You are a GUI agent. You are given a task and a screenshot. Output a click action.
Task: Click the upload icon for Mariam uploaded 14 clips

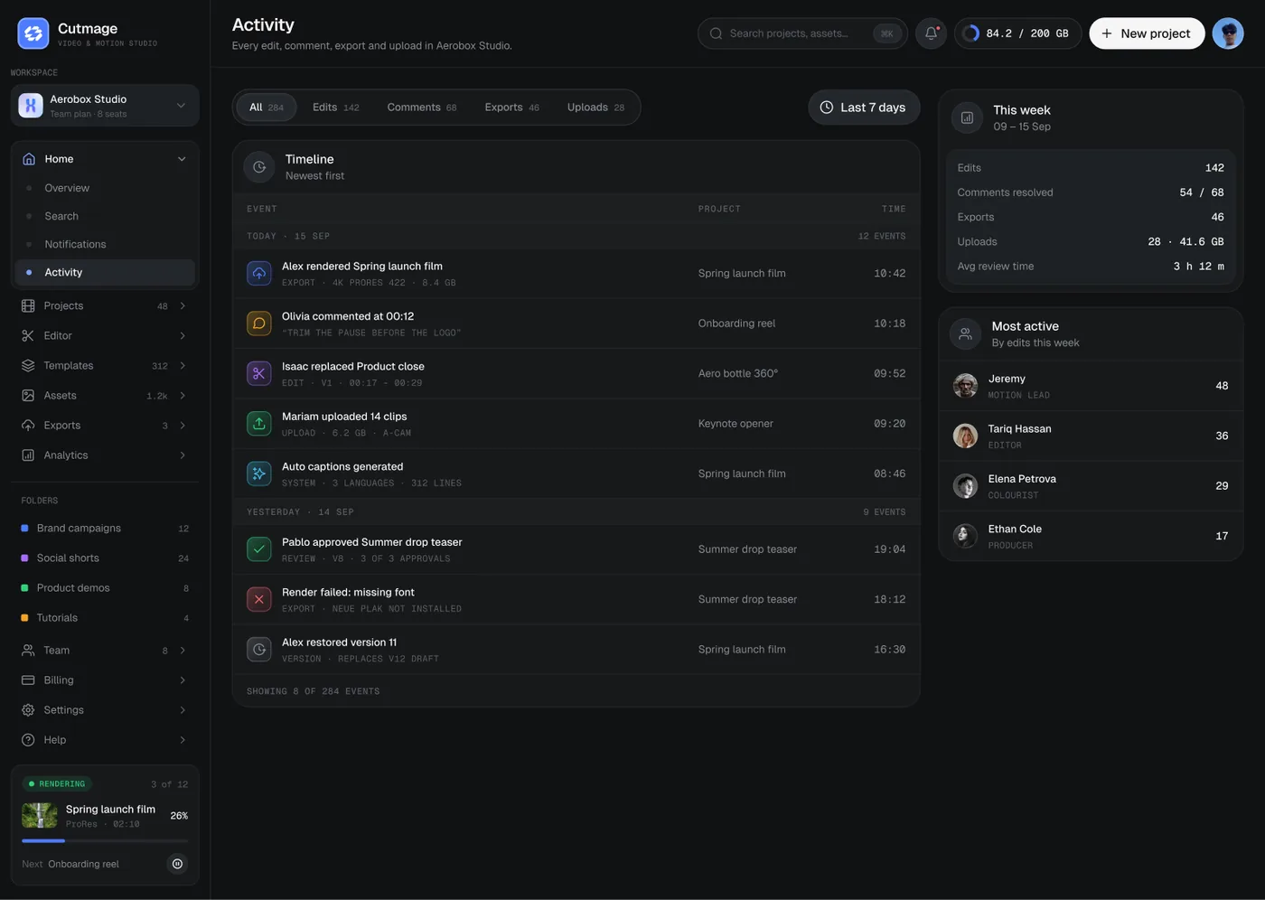tap(259, 424)
